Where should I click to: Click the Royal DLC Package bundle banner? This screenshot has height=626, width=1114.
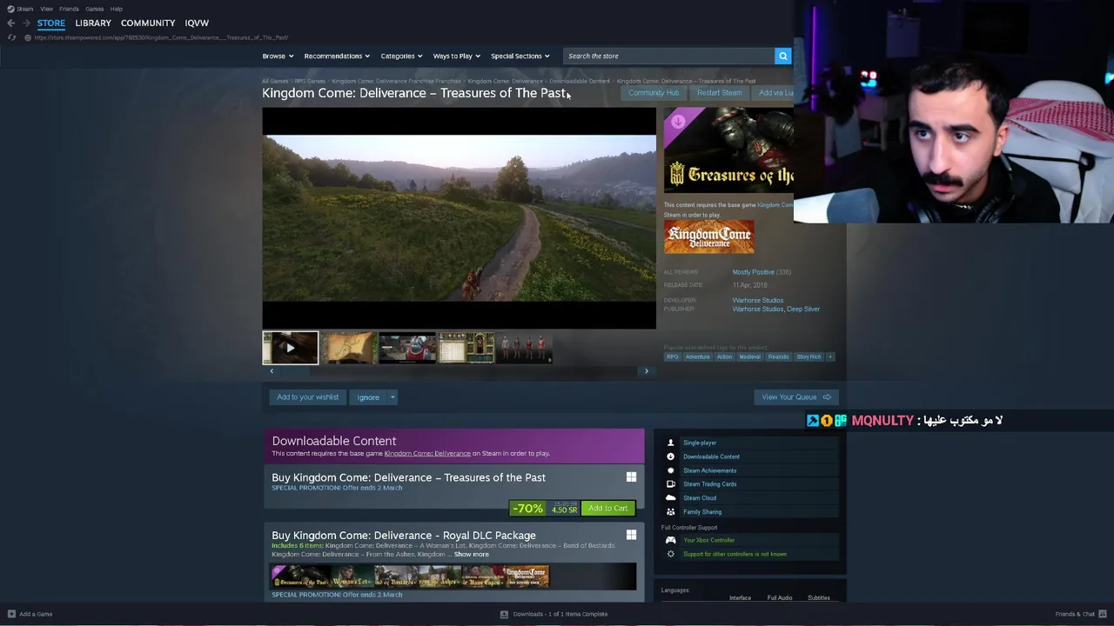pos(453,576)
